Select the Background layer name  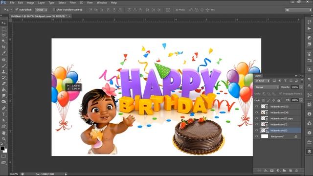pyautogui.click(x=277, y=136)
